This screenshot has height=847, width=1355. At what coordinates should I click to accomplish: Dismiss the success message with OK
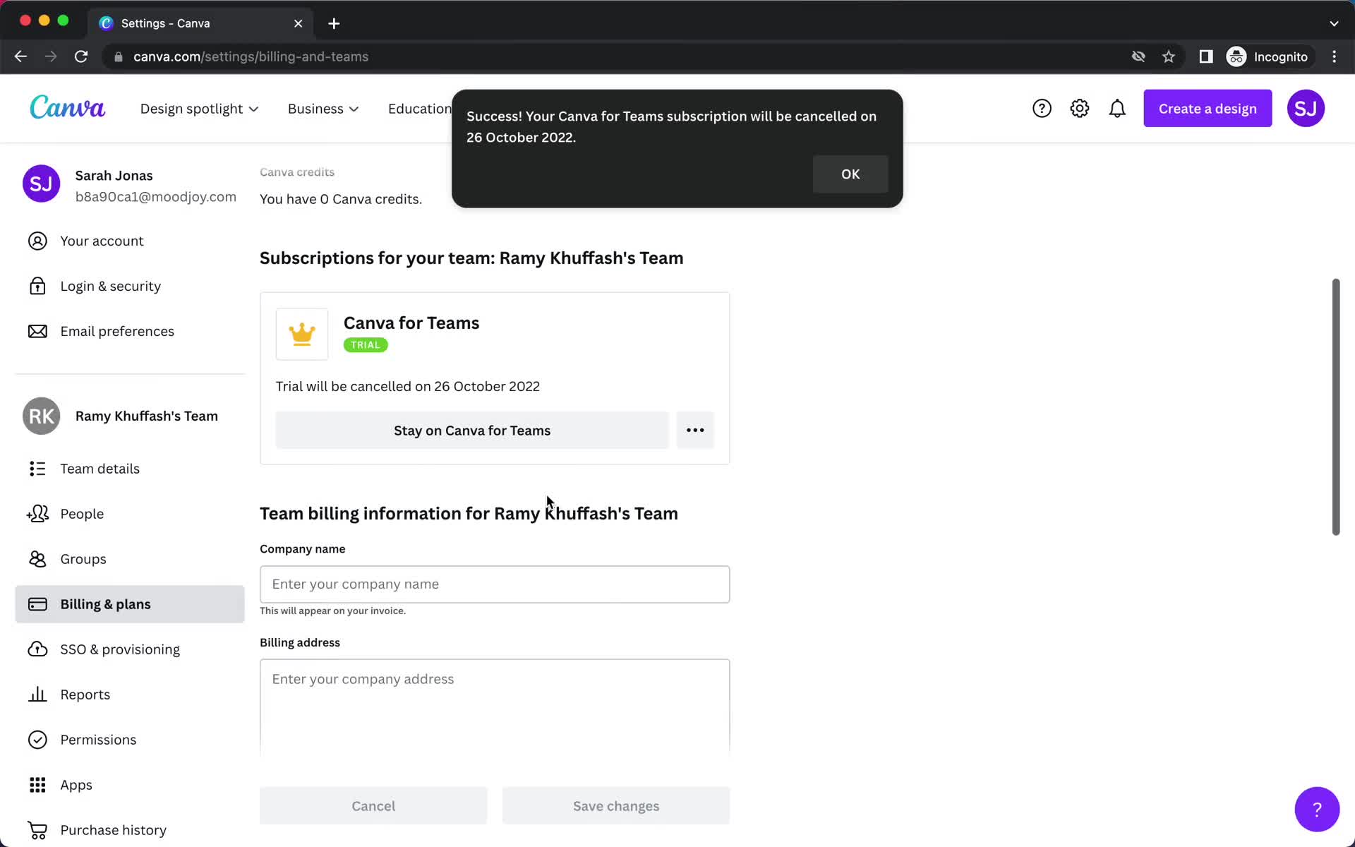pyautogui.click(x=850, y=174)
